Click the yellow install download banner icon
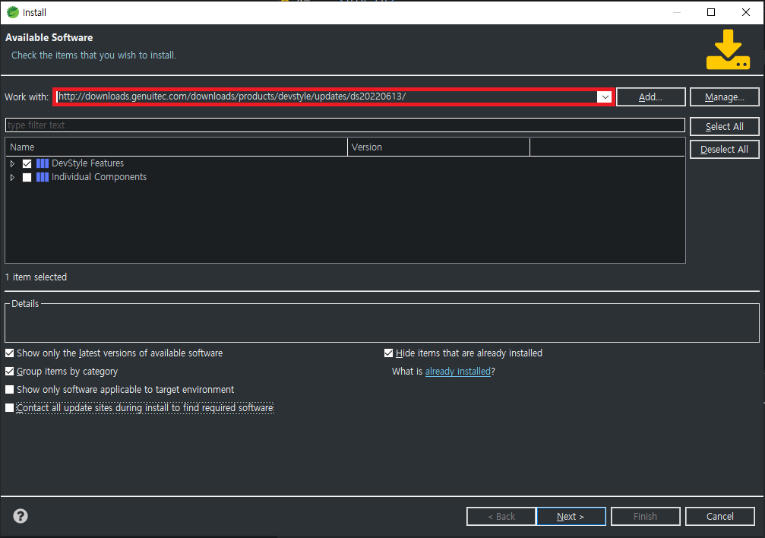The width and height of the screenshot is (765, 538). pos(728,49)
